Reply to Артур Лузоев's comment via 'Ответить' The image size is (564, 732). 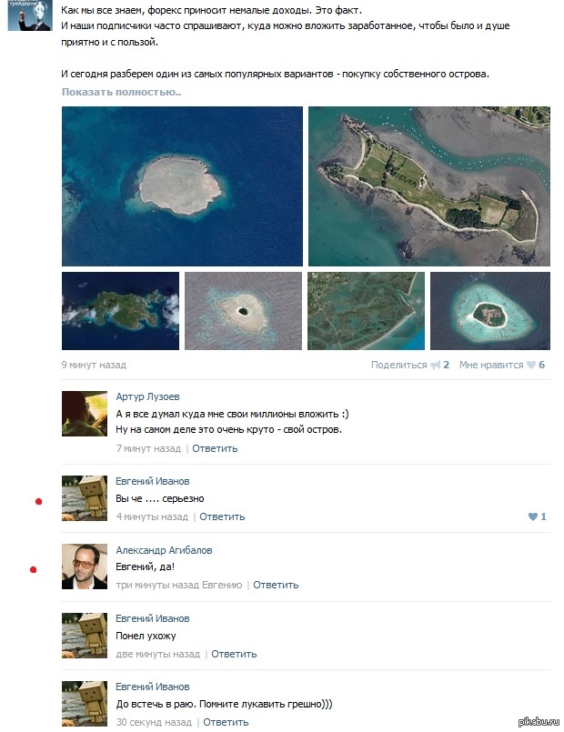(215, 448)
